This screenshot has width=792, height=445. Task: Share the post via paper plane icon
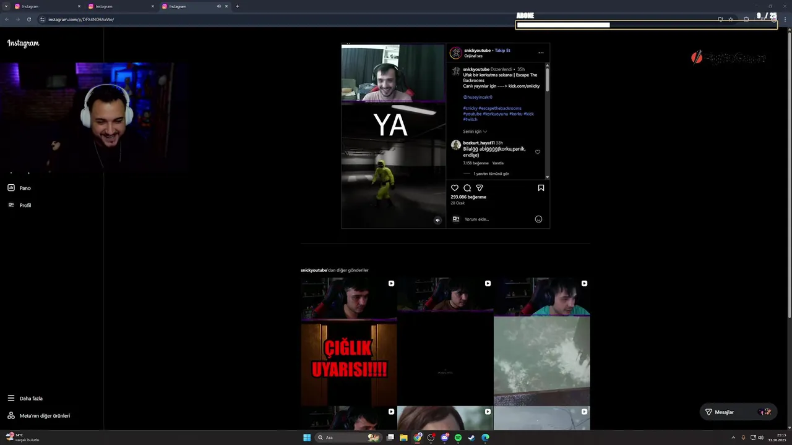coord(480,188)
